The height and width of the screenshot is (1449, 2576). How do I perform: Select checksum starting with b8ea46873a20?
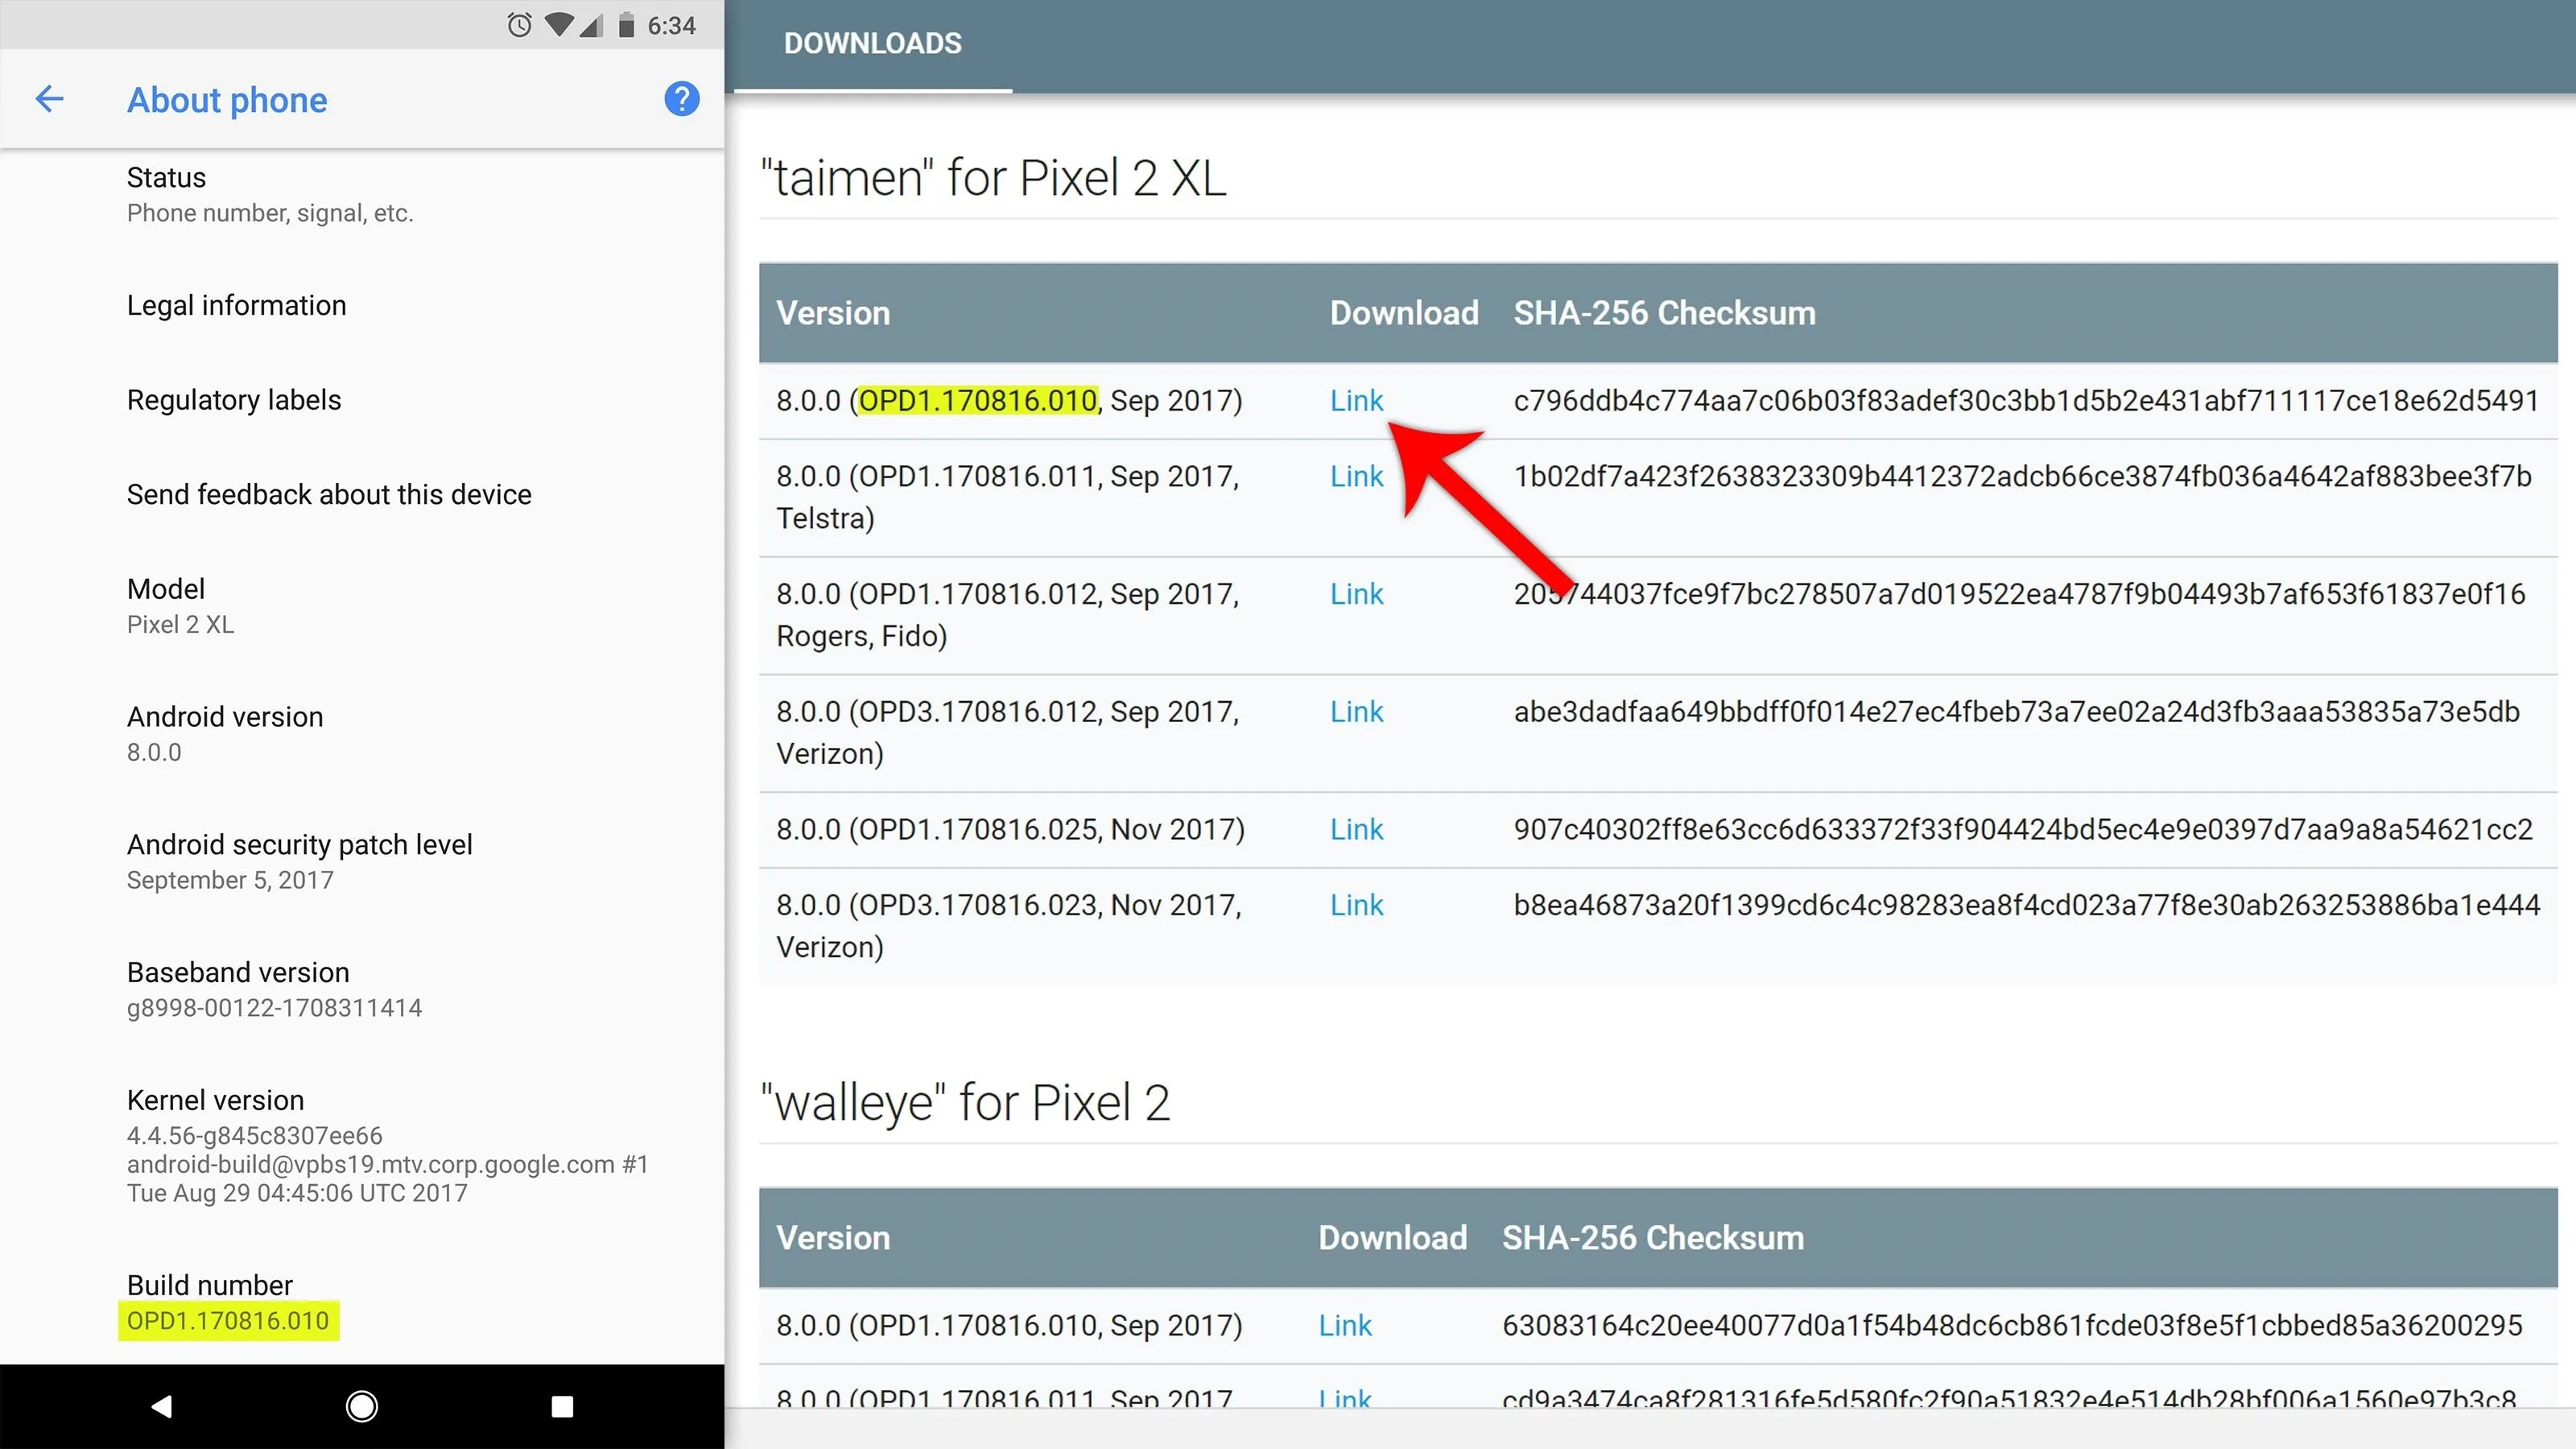2026,905
